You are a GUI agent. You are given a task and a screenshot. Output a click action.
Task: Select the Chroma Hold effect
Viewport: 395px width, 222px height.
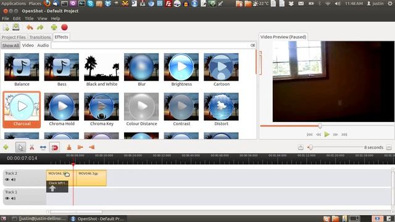pos(62,110)
